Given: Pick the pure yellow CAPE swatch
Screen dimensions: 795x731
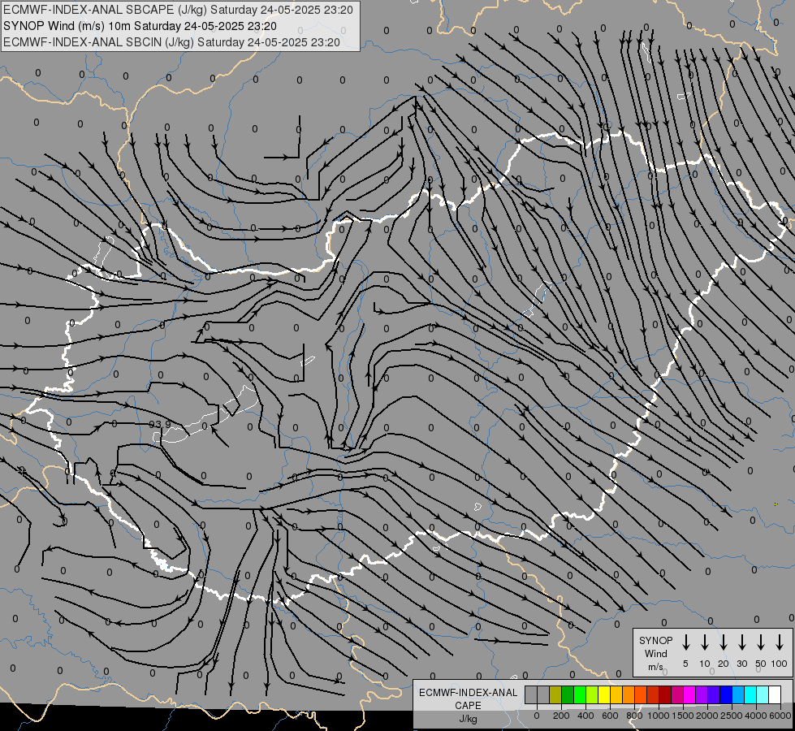Looking at the screenshot, I should coord(604,695).
